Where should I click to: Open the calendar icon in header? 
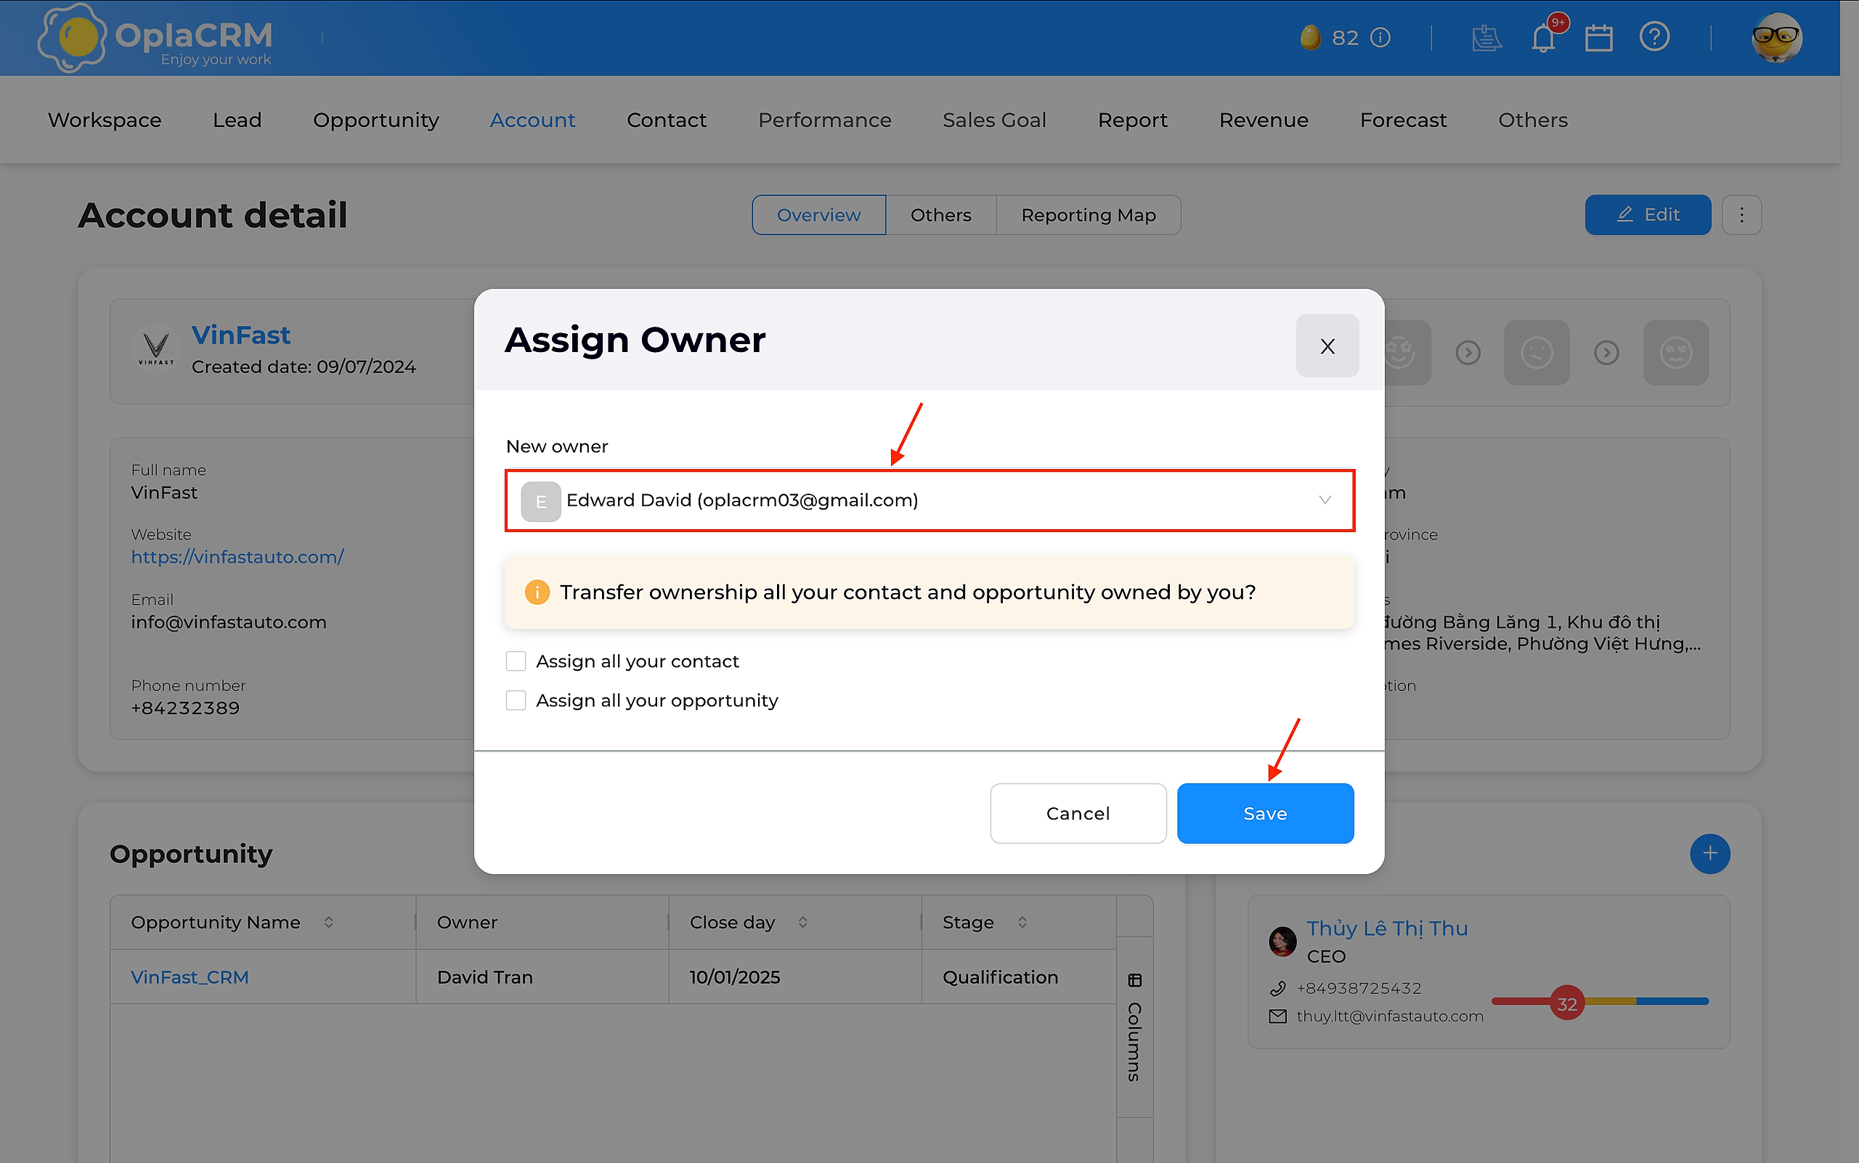point(1599,38)
